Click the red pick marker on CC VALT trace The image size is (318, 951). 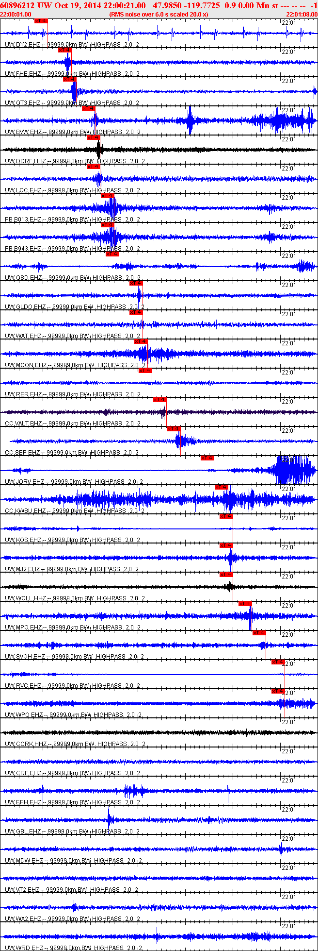tap(159, 400)
